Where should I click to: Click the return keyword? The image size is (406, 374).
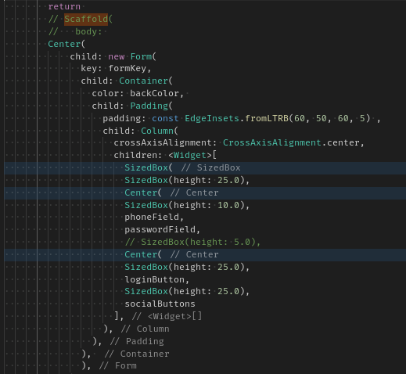(x=64, y=6)
